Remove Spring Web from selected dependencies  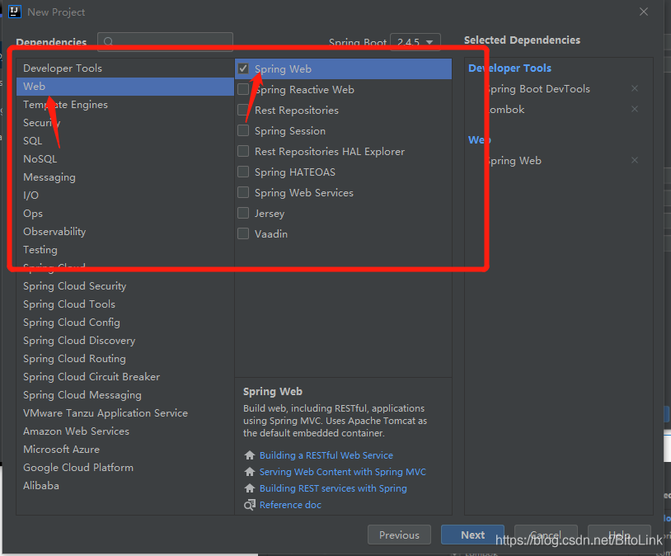pos(635,160)
